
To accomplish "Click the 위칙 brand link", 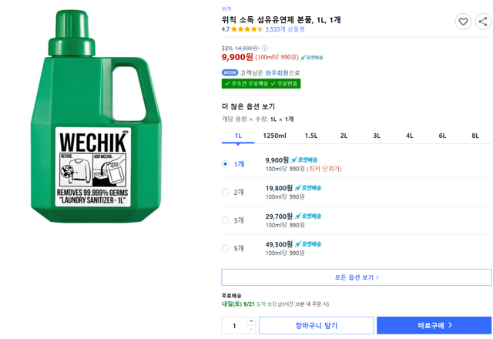I will pos(226,8).
